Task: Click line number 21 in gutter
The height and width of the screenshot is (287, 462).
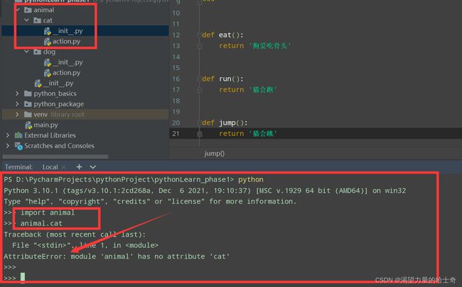Action: pyautogui.click(x=176, y=134)
